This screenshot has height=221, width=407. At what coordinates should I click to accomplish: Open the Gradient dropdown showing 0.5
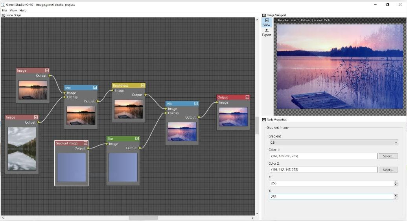point(333,143)
